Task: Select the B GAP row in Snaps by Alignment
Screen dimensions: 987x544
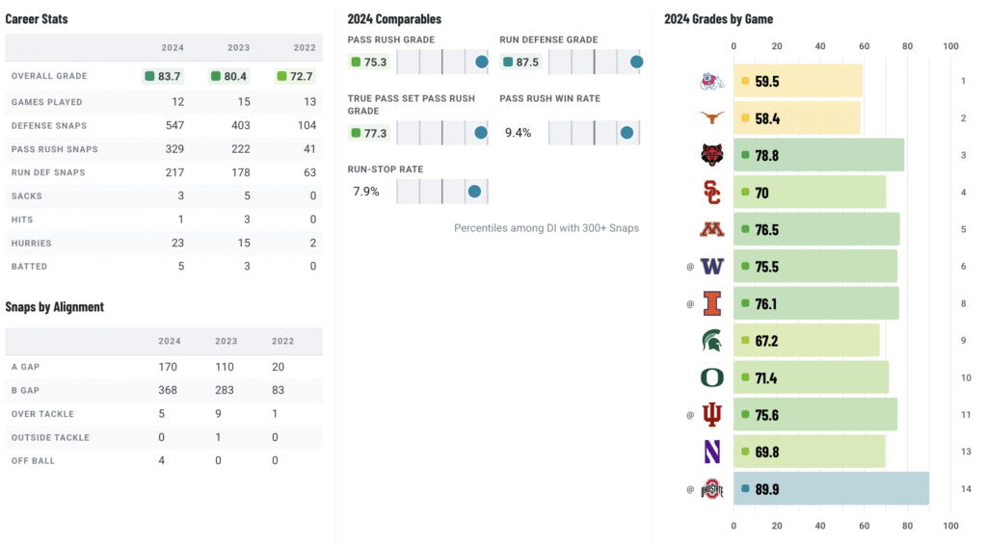Action: click(x=164, y=390)
